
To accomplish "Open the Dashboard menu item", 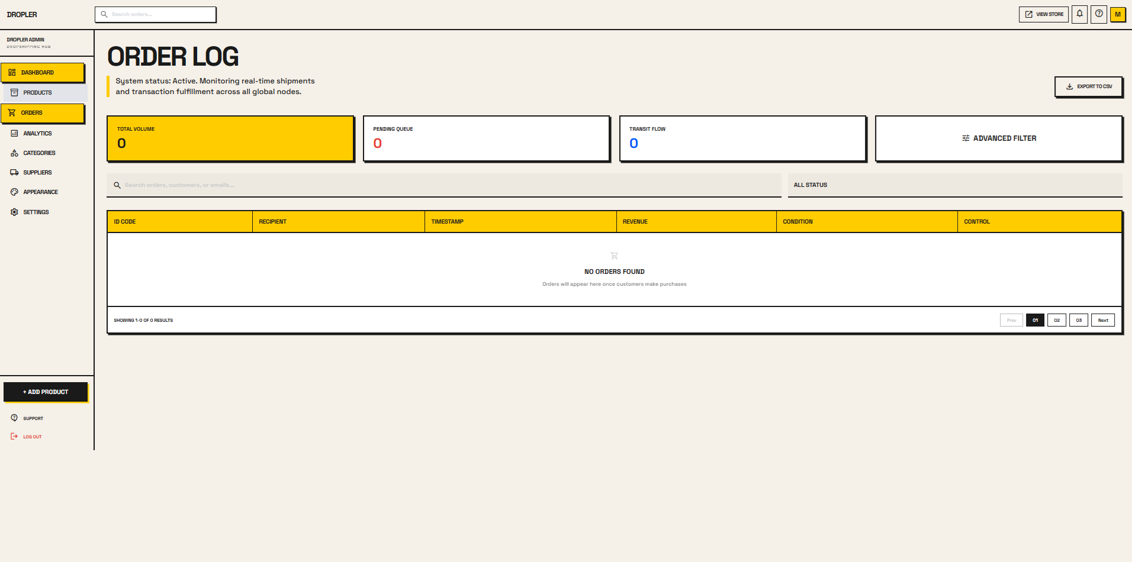I will pyautogui.click(x=43, y=73).
